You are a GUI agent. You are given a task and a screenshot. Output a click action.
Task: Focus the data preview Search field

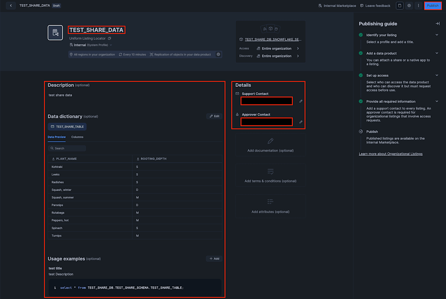67,148
